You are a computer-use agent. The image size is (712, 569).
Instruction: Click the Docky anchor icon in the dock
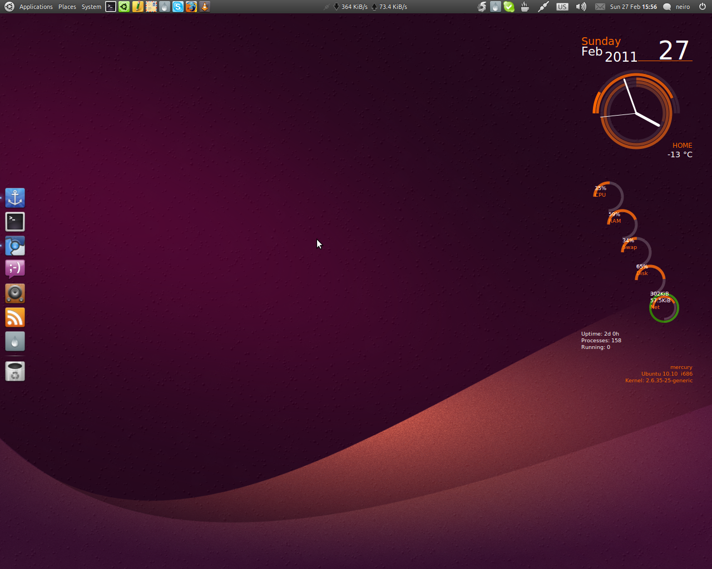(x=14, y=198)
